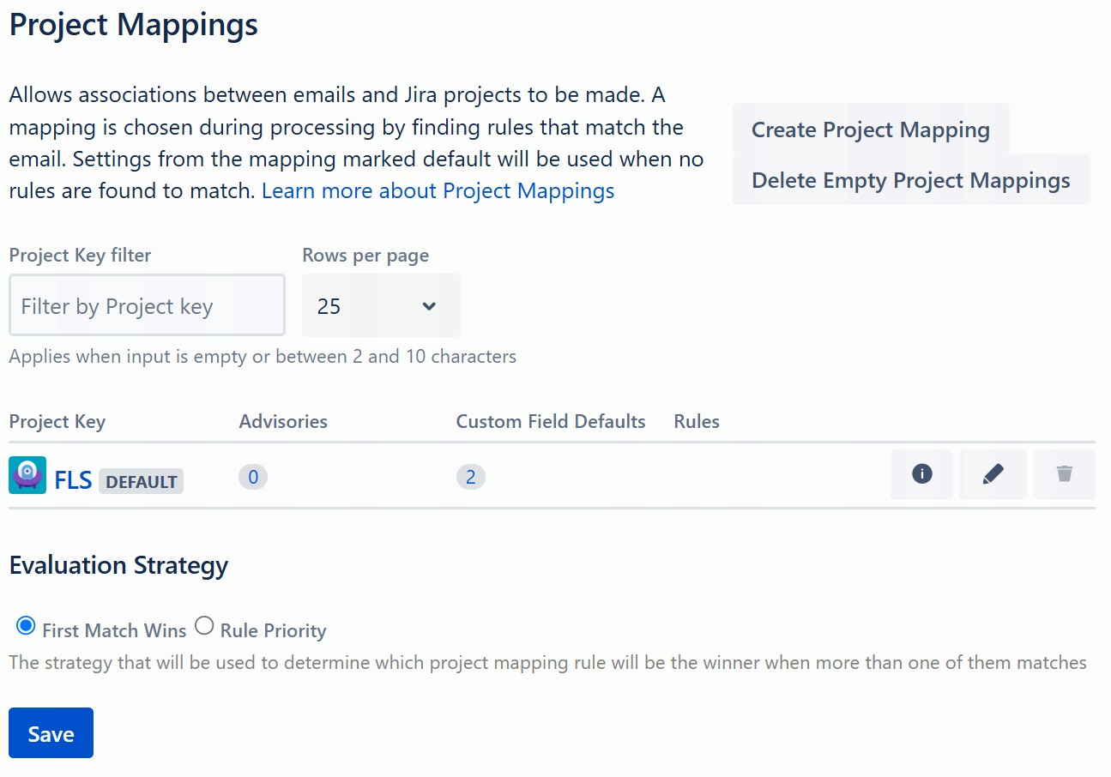Click the Rules column header
1111x777 pixels.
coord(696,421)
